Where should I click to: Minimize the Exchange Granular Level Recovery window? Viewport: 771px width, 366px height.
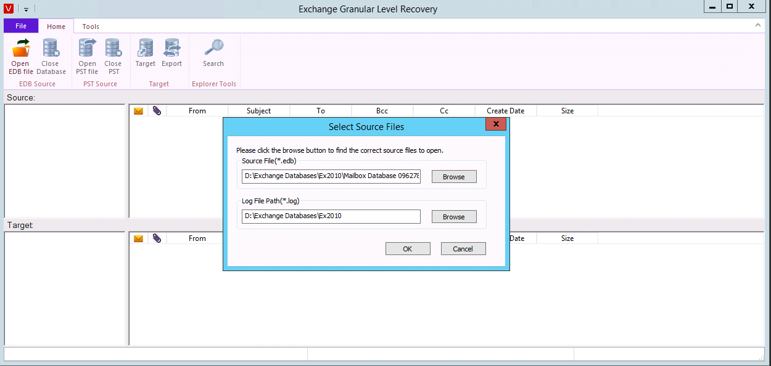tap(712, 7)
